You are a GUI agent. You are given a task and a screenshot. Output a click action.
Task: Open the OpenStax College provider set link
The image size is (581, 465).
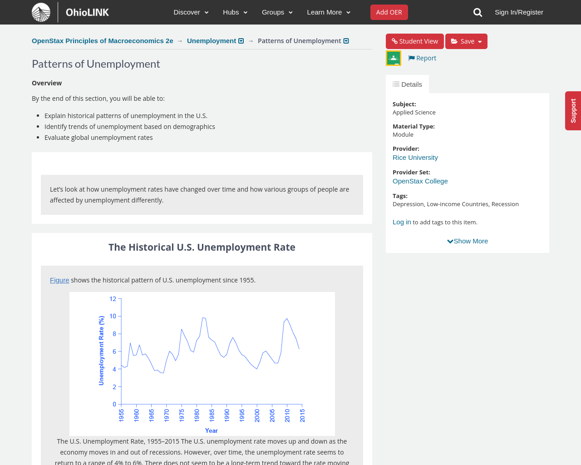420,181
